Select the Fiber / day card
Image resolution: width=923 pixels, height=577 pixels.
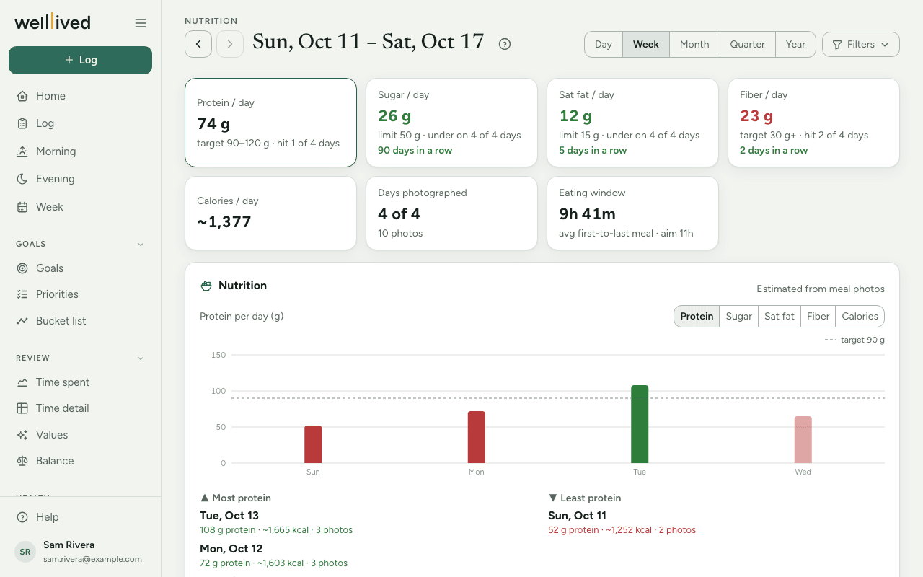coord(814,123)
